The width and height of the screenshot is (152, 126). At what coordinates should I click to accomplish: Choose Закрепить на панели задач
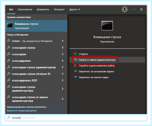(x=107, y=77)
